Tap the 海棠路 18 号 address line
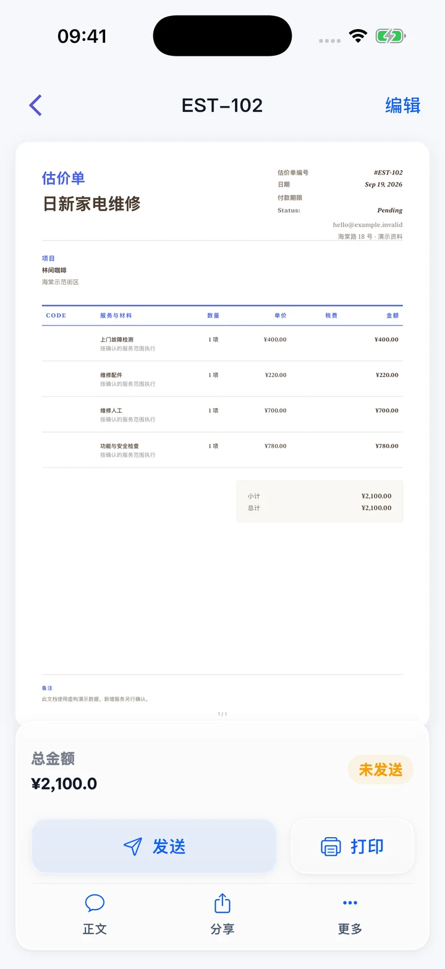The width and height of the screenshot is (445, 969). click(370, 237)
